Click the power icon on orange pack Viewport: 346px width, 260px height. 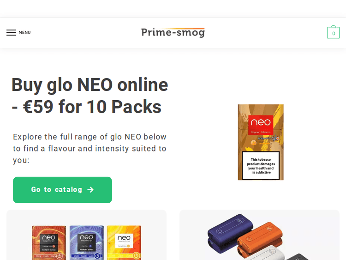click(60, 256)
